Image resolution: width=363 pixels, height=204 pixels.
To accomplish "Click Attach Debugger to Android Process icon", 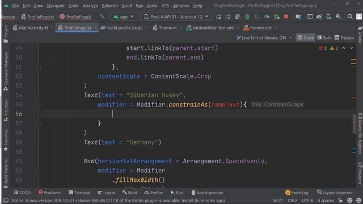I will [276, 16].
